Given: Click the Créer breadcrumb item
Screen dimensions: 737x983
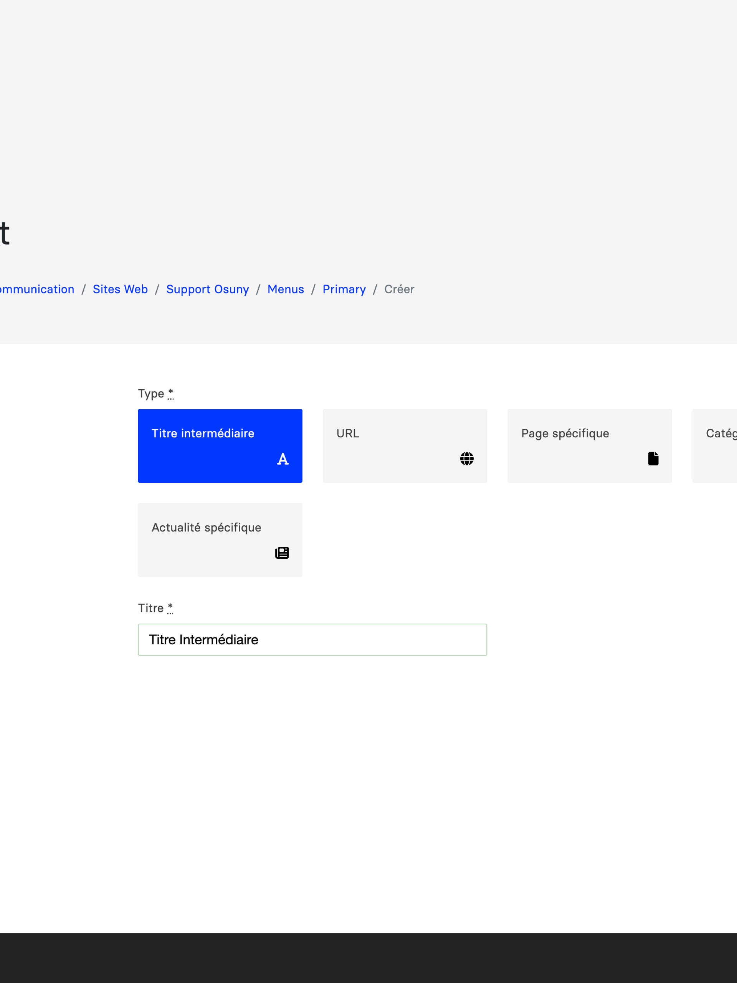Looking at the screenshot, I should click(x=399, y=289).
